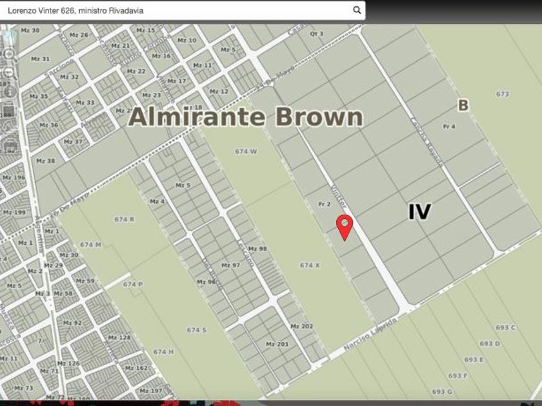The width and height of the screenshot is (542, 406).
Task: Open the information (i) tool
Action: click(x=10, y=92)
